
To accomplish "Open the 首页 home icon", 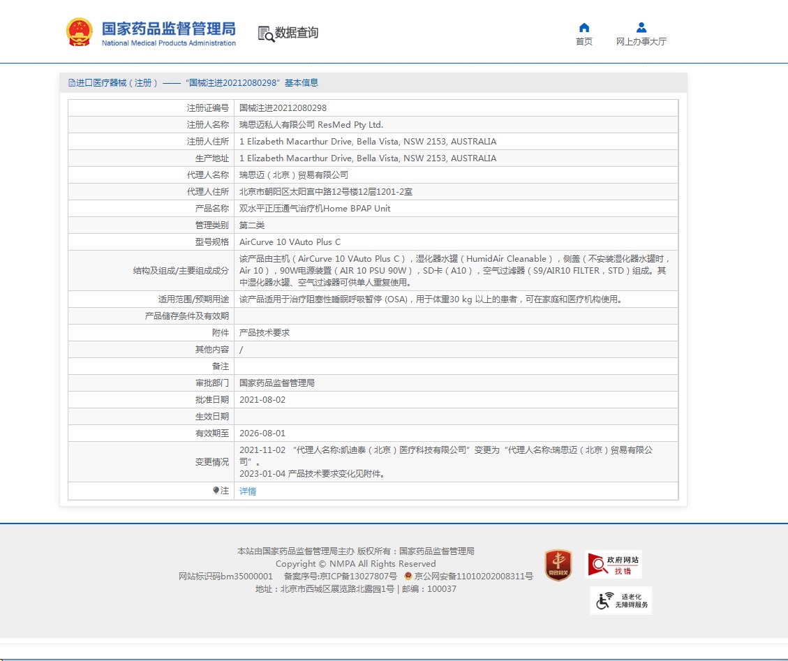I will [x=584, y=28].
